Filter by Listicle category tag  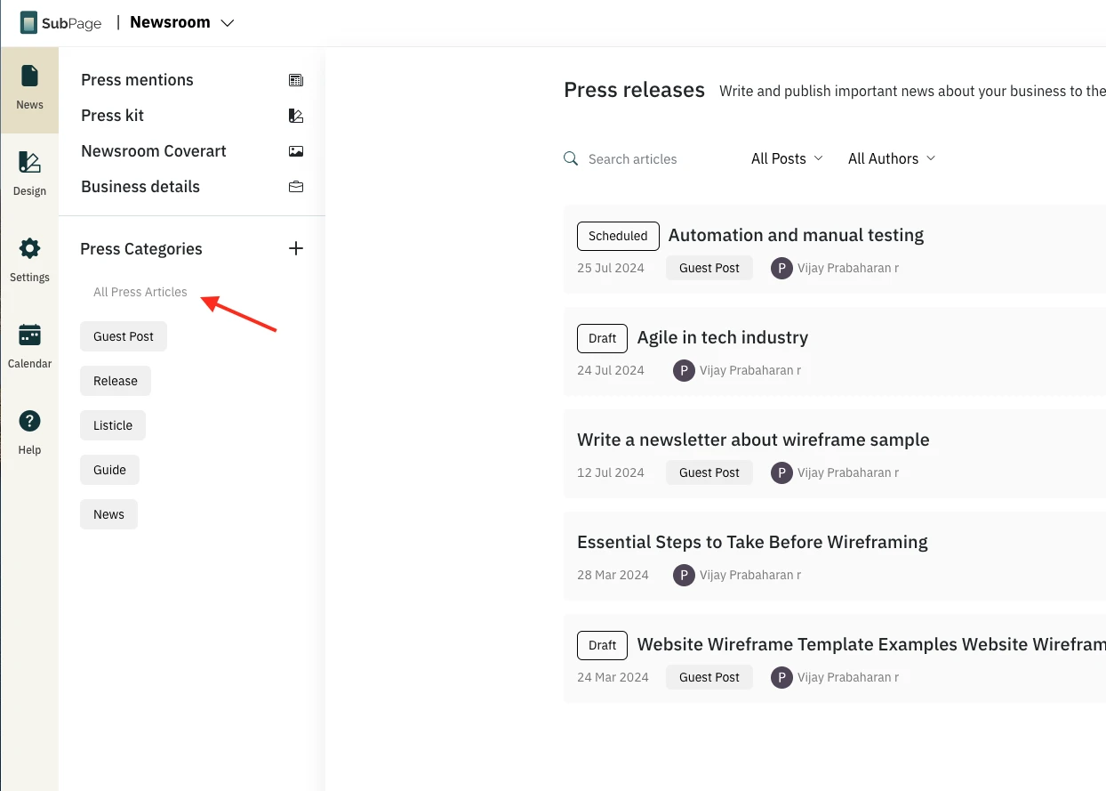pyautogui.click(x=113, y=425)
